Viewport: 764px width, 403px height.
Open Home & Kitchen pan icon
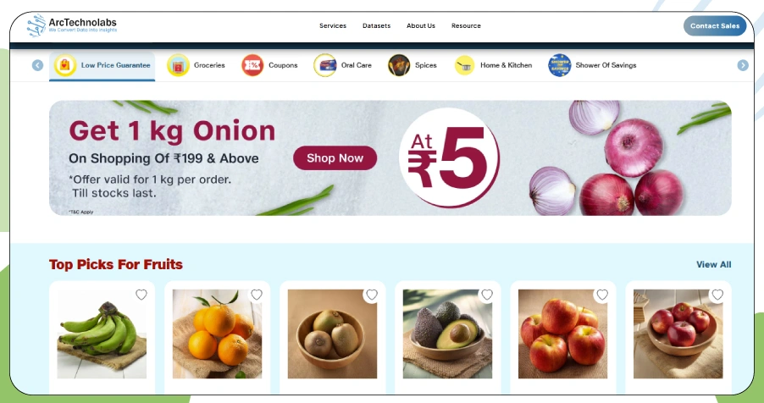coord(464,65)
